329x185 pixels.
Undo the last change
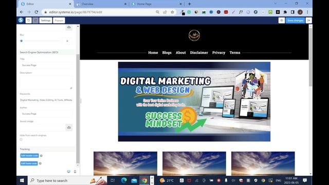pyautogui.click(x=29, y=21)
